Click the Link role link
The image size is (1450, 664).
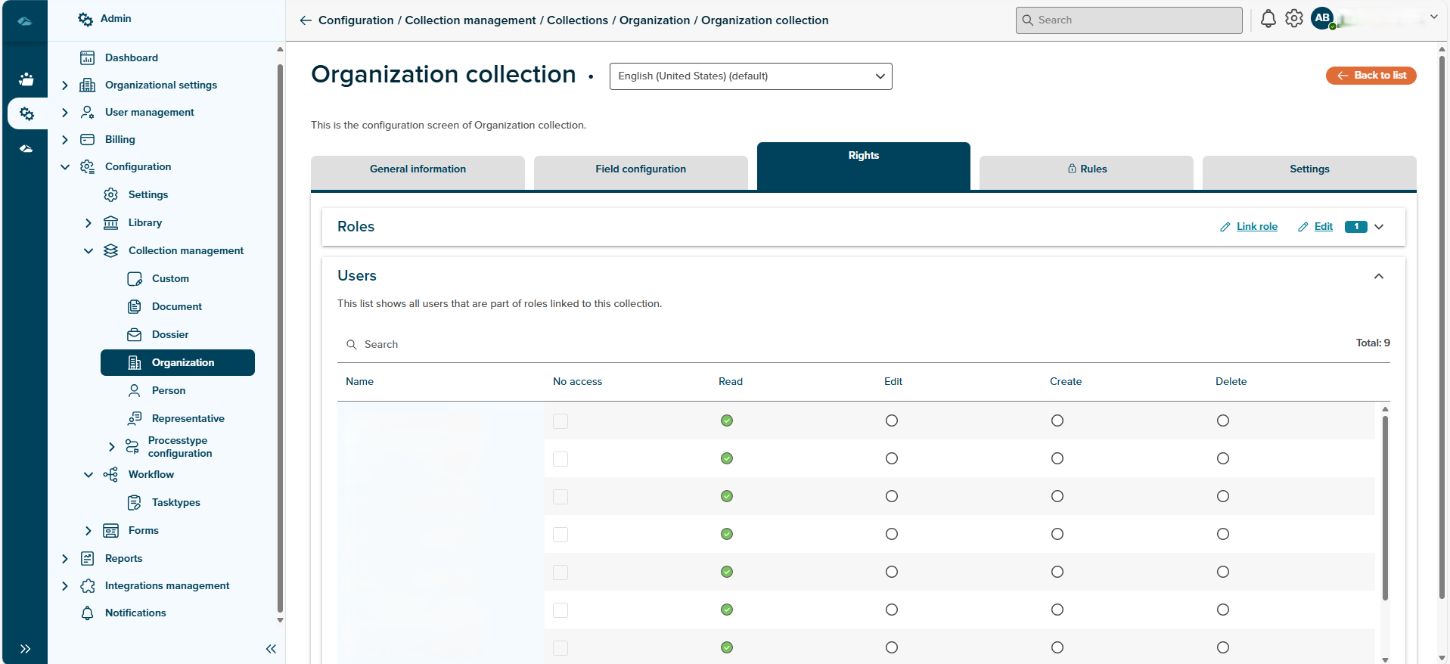(x=1256, y=227)
